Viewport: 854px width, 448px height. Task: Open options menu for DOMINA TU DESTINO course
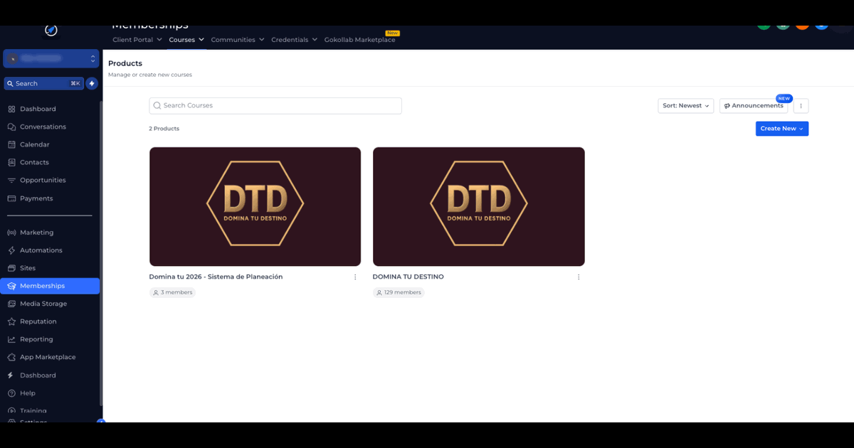(579, 277)
